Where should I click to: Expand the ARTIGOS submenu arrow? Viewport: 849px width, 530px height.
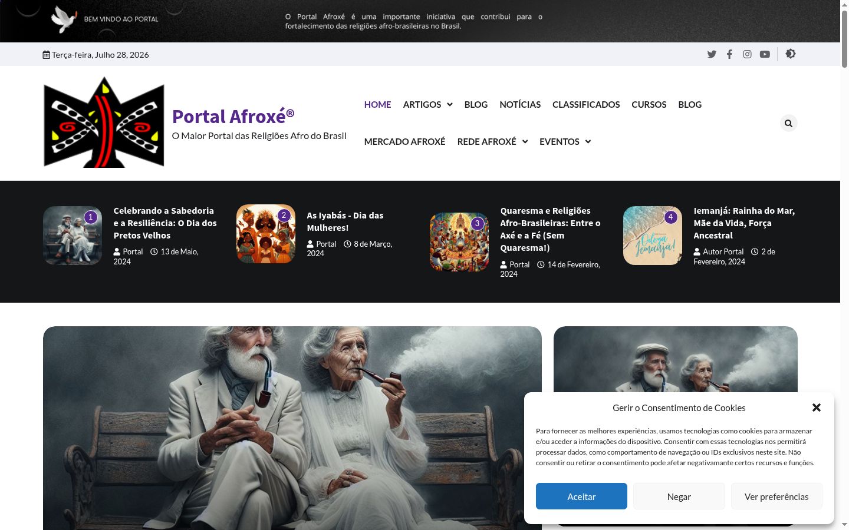(450, 105)
